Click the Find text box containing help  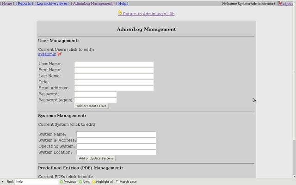tap(37, 182)
